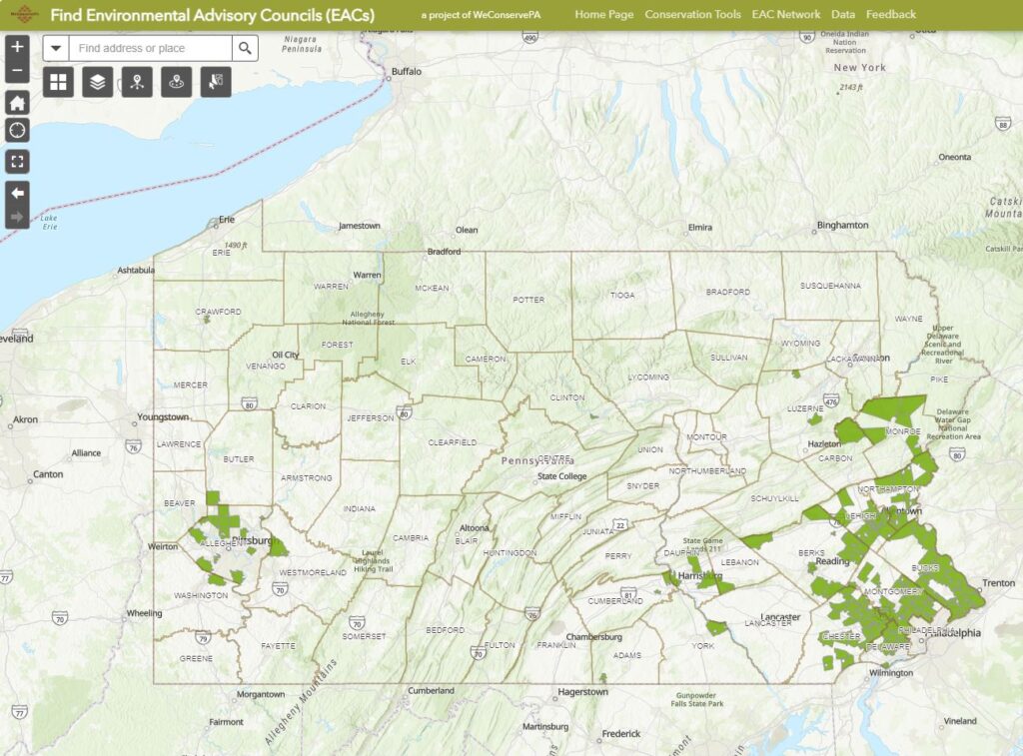This screenshot has height=756, width=1023.
Task: Open the EAC Network menu
Action: point(786,14)
